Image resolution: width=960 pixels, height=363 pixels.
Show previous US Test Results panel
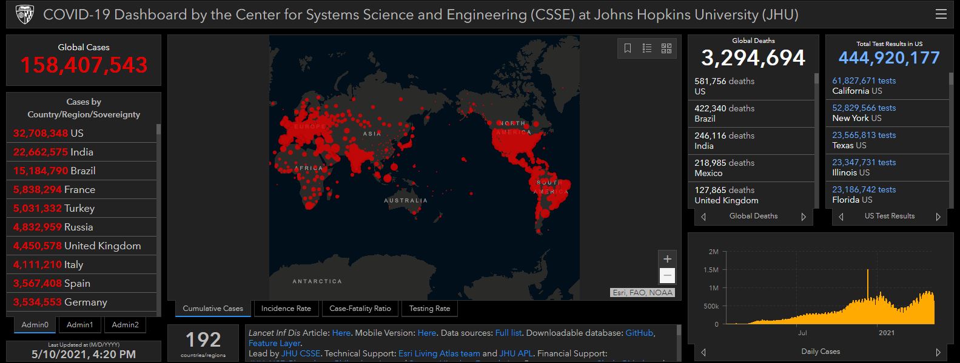coord(841,217)
